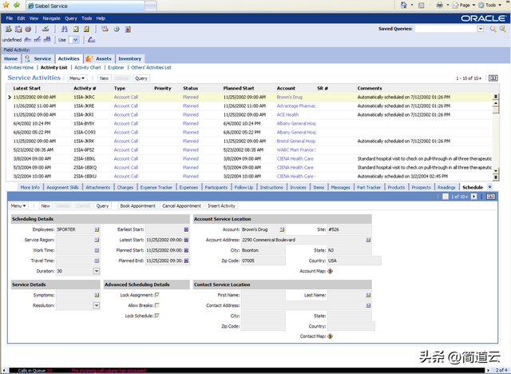Jump to the list bottom arrow button
This screenshot has width=511, height=374.
tap(495, 177)
